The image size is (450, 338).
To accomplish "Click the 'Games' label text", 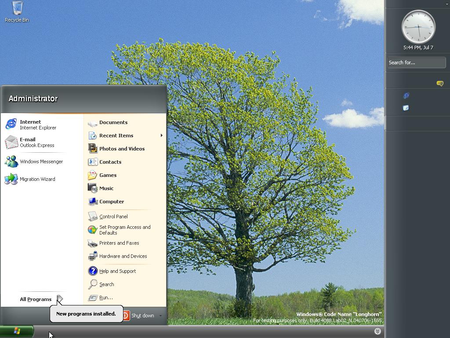I will pyautogui.click(x=108, y=175).
